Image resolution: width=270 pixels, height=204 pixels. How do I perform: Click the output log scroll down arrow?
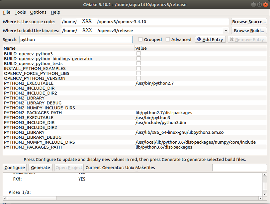[265, 194]
